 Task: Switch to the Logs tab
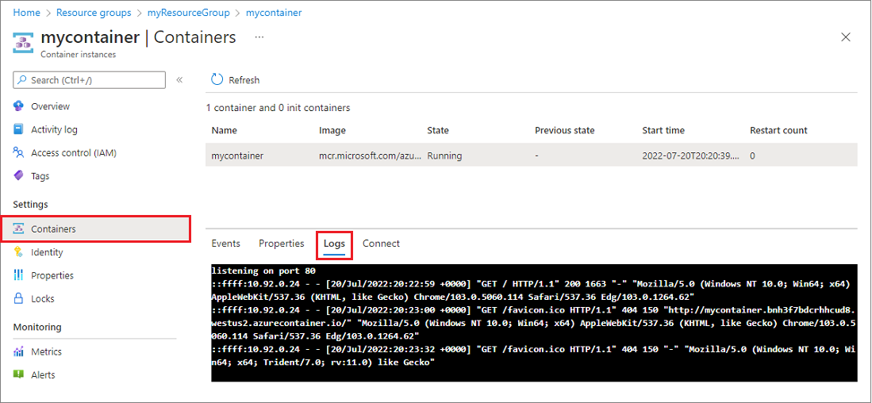point(334,244)
